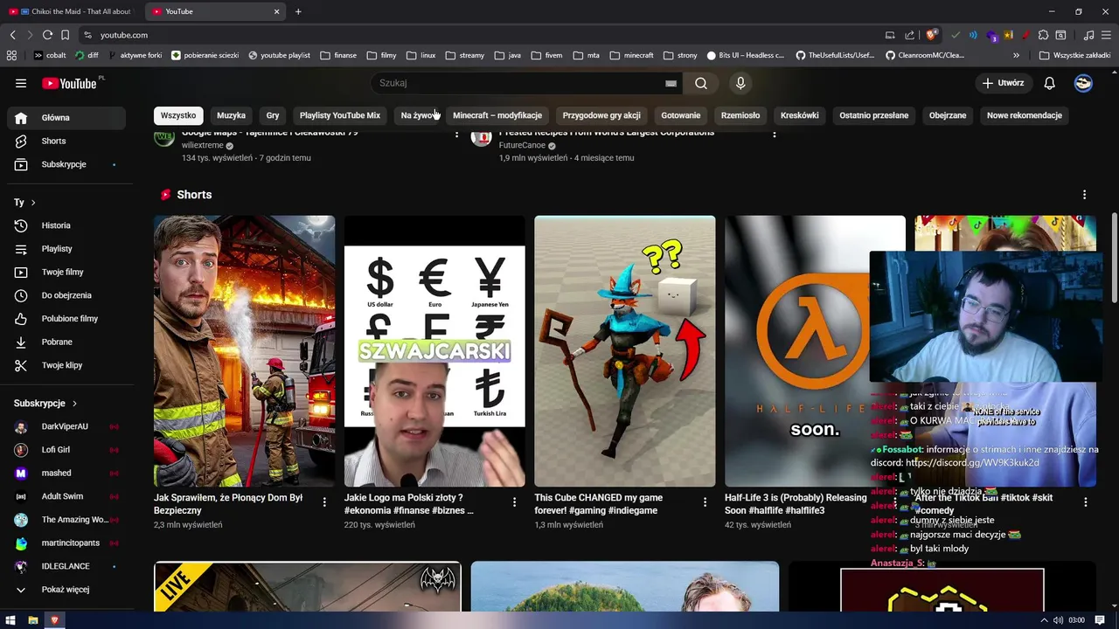Open the on-screen keyboard icon in search box
This screenshot has width=1119, height=629.
[671, 83]
